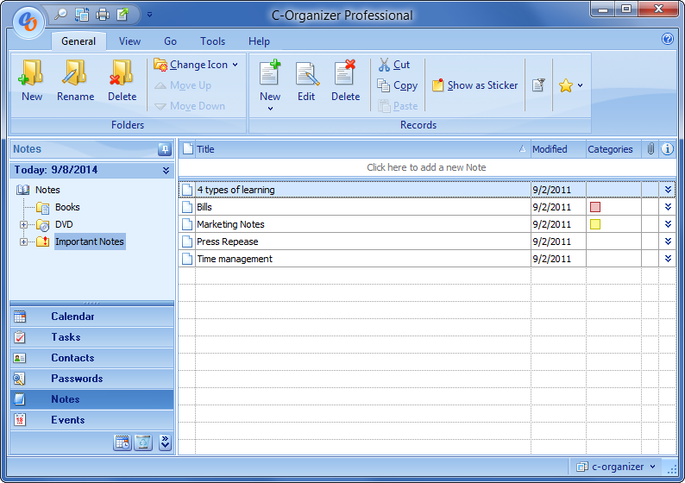Open the c-organizer database dropdown in status bar
Image resolution: width=685 pixels, height=483 pixels.
(616, 467)
